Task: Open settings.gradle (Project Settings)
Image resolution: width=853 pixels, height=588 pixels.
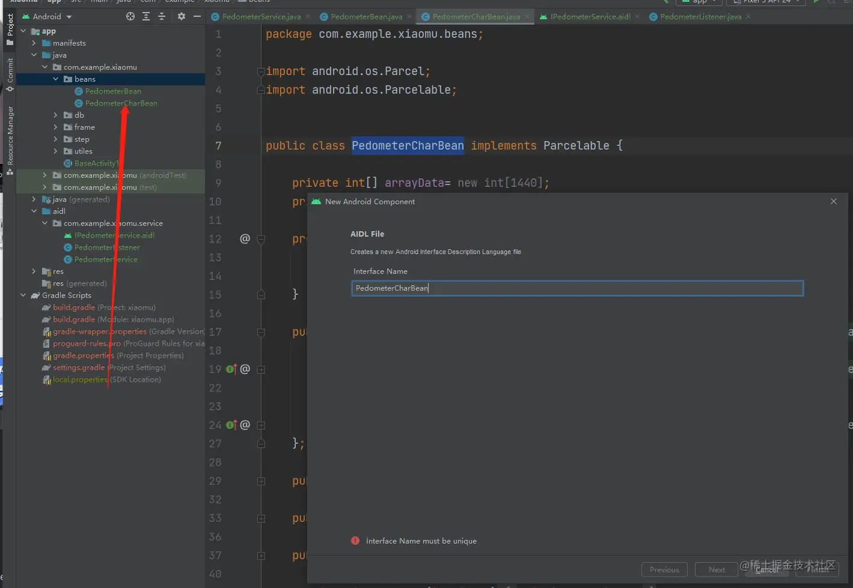Action: point(109,368)
